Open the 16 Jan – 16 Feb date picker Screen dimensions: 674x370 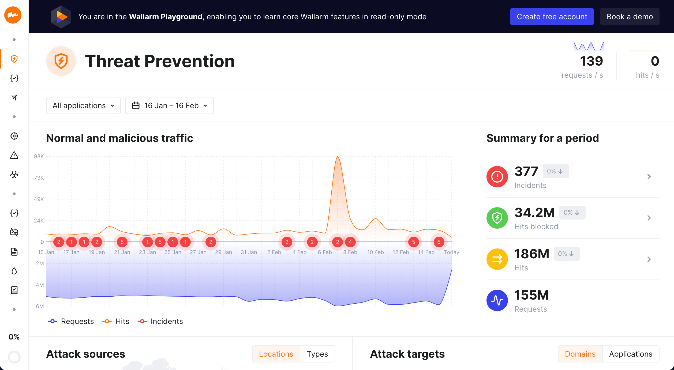(169, 105)
